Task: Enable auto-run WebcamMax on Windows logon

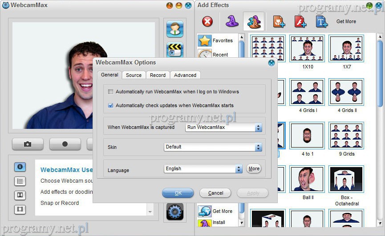Action: pos(111,92)
